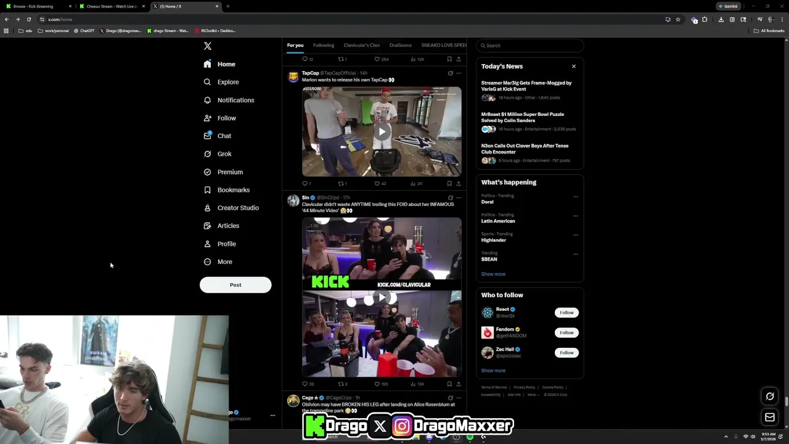This screenshot has width=789, height=444.
Task: Open N3on Clover Boys news story
Action: click(x=529, y=153)
